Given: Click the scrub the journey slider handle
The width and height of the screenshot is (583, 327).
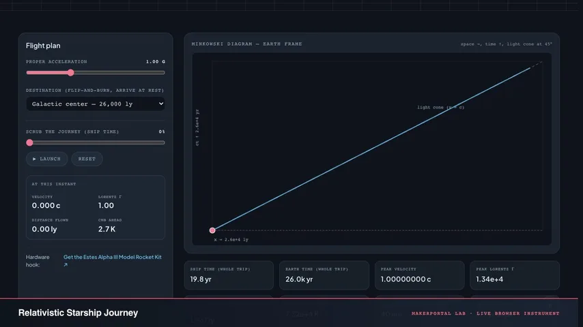Looking at the screenshot, I should [x=30, y=142].
